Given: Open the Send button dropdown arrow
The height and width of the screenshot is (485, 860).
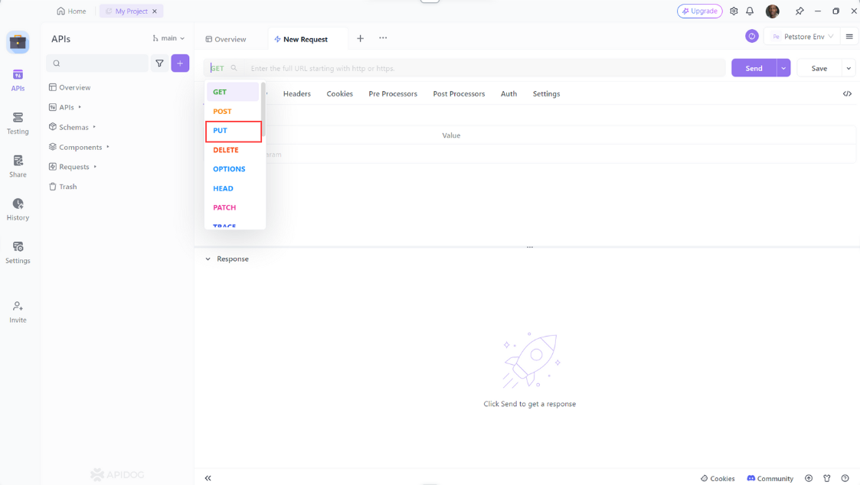Looking at the screenshot, I should tap(783, 68).
